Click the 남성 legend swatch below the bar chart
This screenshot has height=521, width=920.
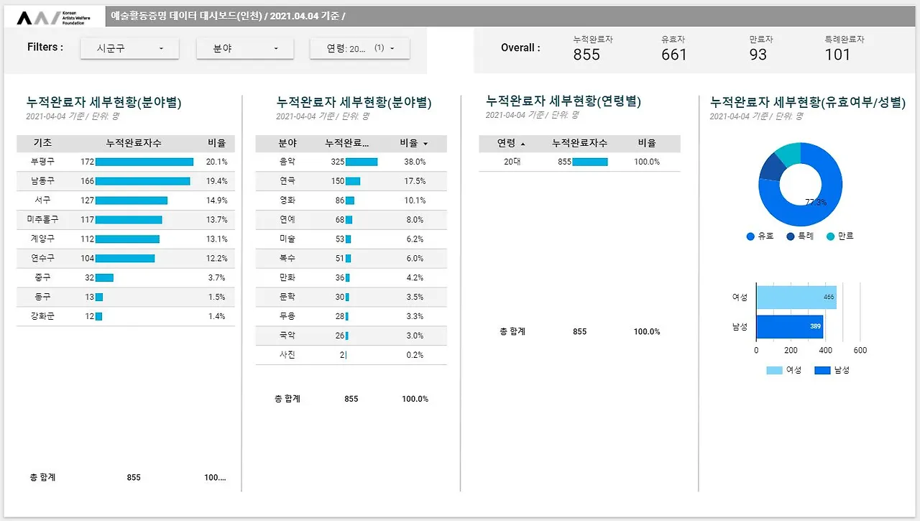point(822,370)
